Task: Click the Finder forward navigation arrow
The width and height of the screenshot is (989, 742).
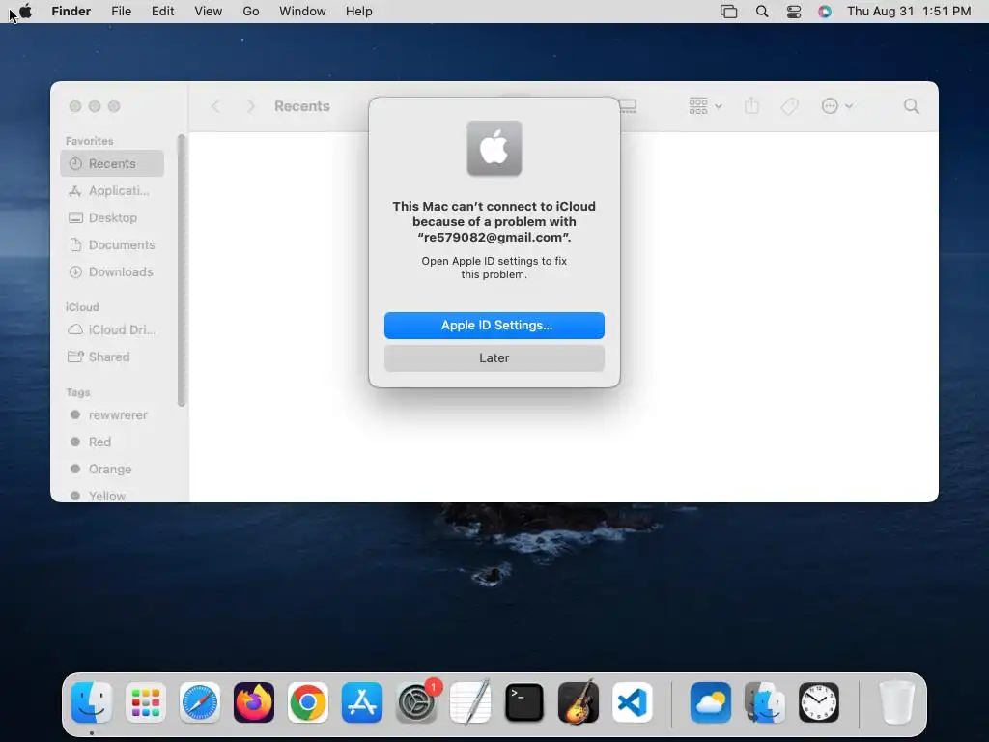Action: click(x=250, y=106)
